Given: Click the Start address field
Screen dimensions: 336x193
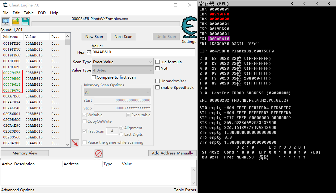Looking at the screenshot, I should 122,100.
